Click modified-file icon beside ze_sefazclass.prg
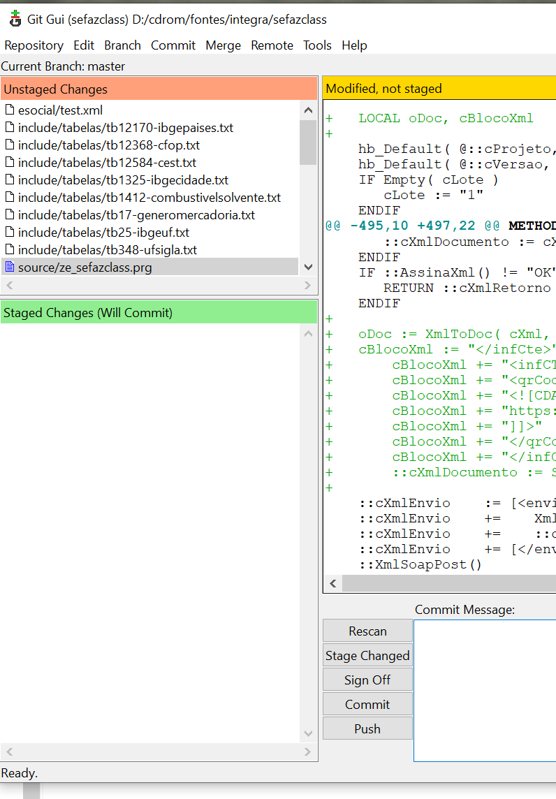 [x=10, y=267]
